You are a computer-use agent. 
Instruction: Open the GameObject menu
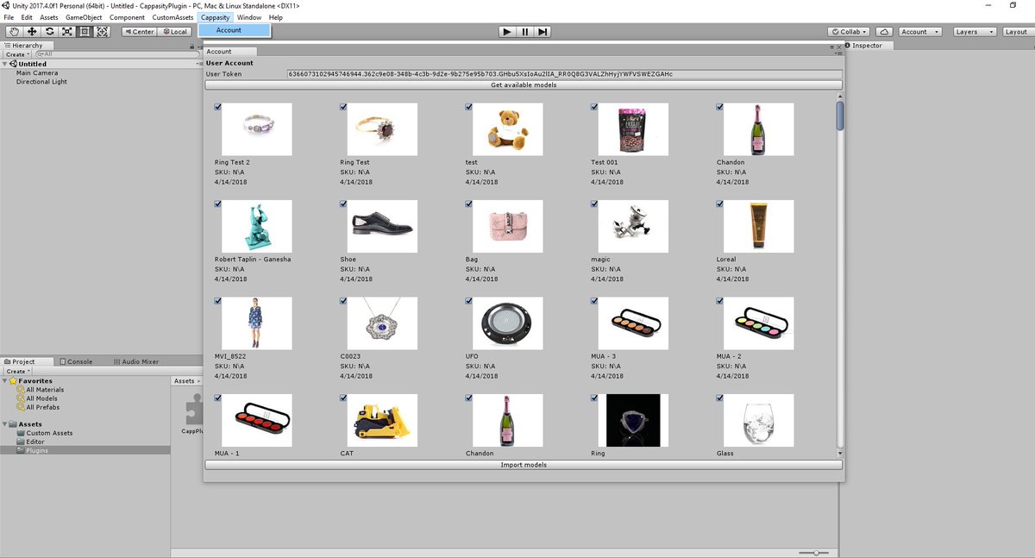point(84,17)
